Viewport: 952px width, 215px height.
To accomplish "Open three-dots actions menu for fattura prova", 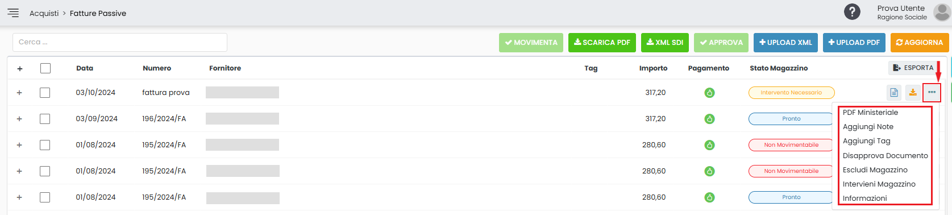I will 932,92.
